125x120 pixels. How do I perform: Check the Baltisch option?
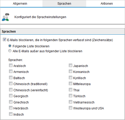click(x=11, y=78)
